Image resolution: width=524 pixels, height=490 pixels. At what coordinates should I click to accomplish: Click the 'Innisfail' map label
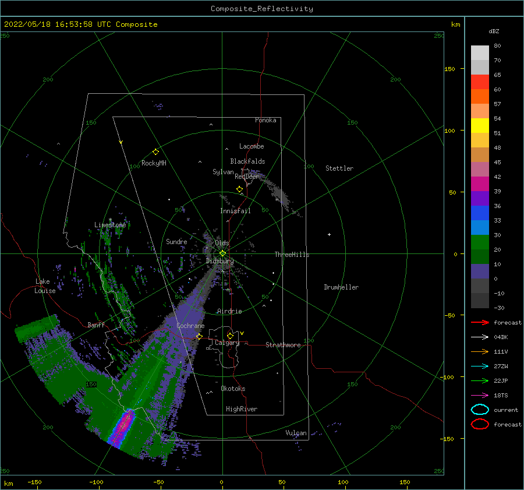[x=235, y=211]
